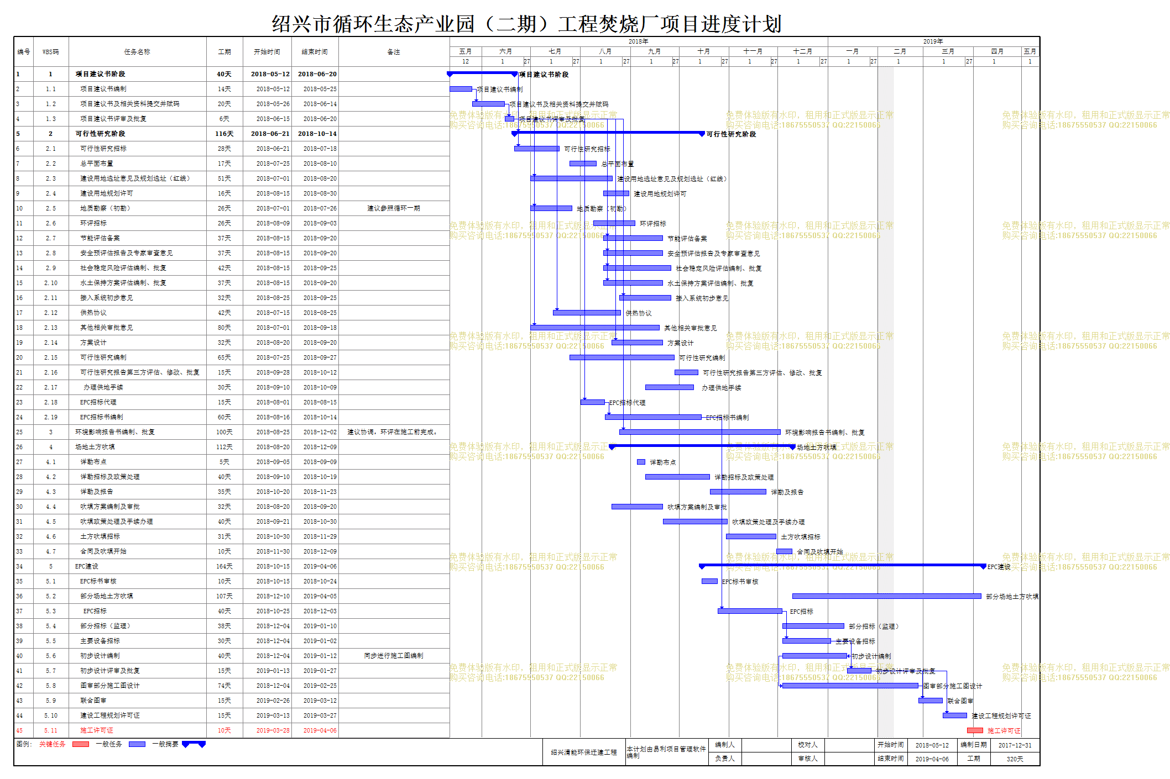This screenshot has width=1170, height=779.
Task: Click the 结束时间 column header in task table
Action: click(315, 52)
